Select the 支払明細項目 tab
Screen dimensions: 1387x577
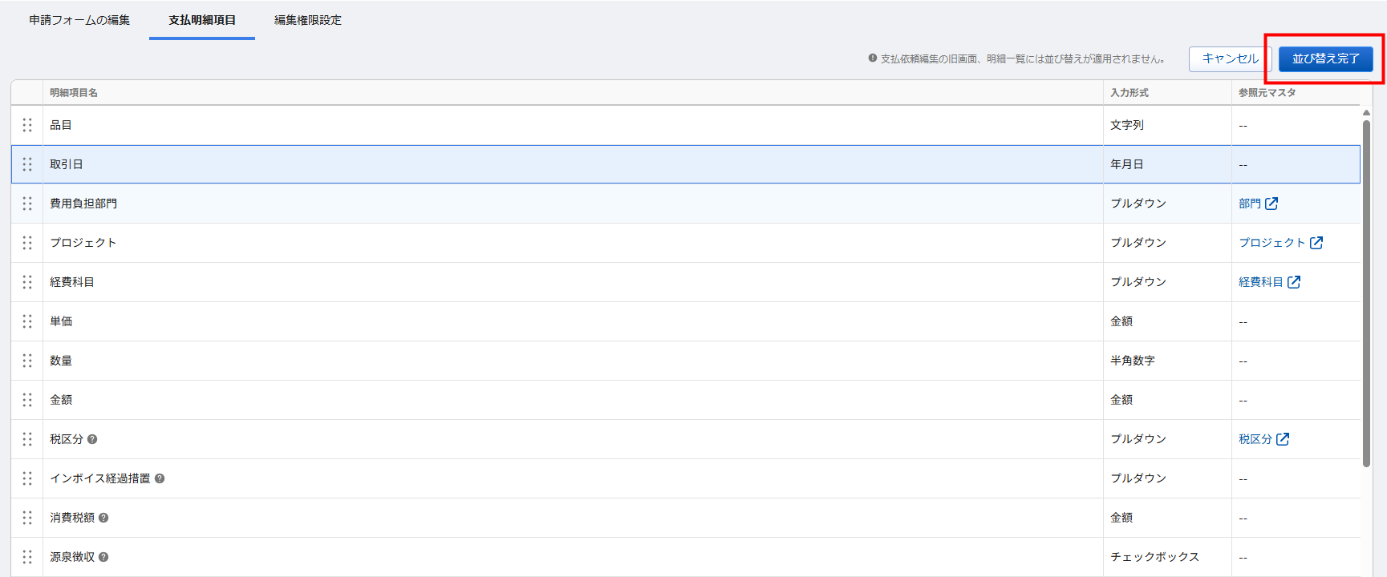click(x=202, y=20)
